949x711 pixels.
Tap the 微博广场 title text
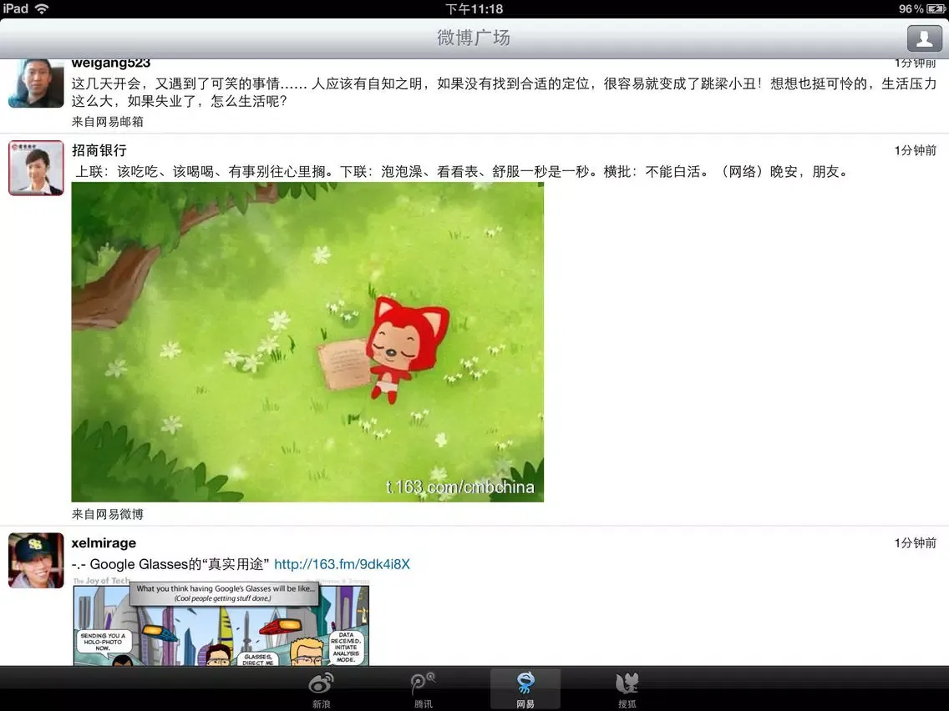tap(474, 38)
